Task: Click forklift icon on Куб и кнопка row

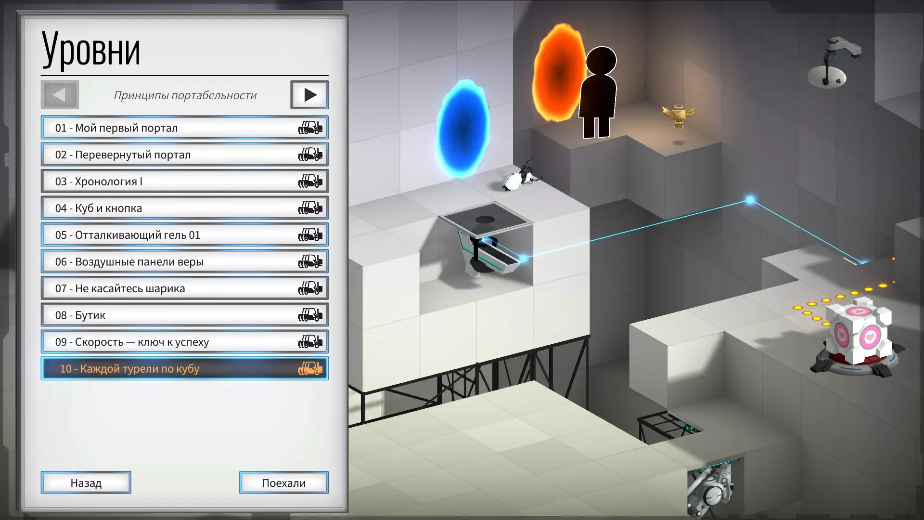Action: 310,208
